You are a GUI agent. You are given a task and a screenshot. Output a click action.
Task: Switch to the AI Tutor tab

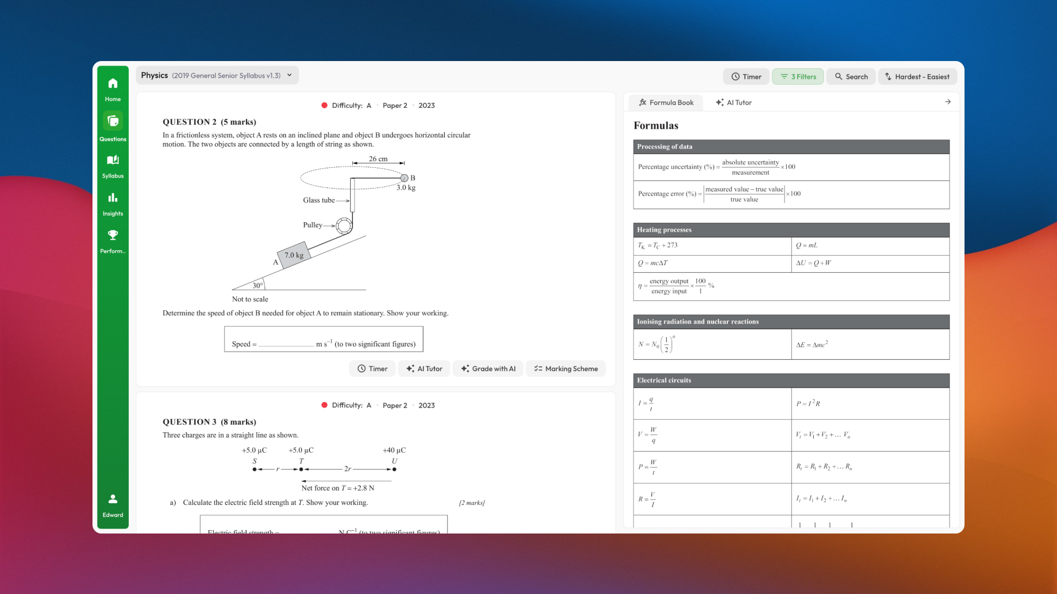click(x=733, y=102)
